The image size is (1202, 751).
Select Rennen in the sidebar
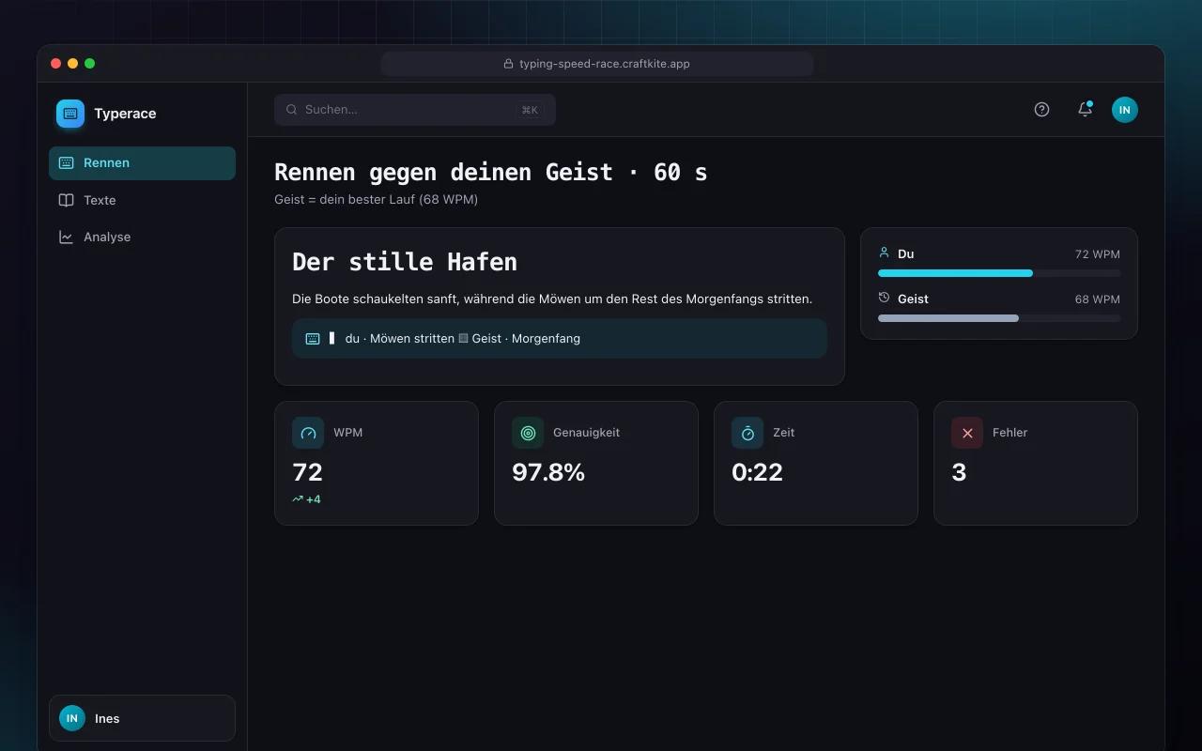(x=142, y=163)
